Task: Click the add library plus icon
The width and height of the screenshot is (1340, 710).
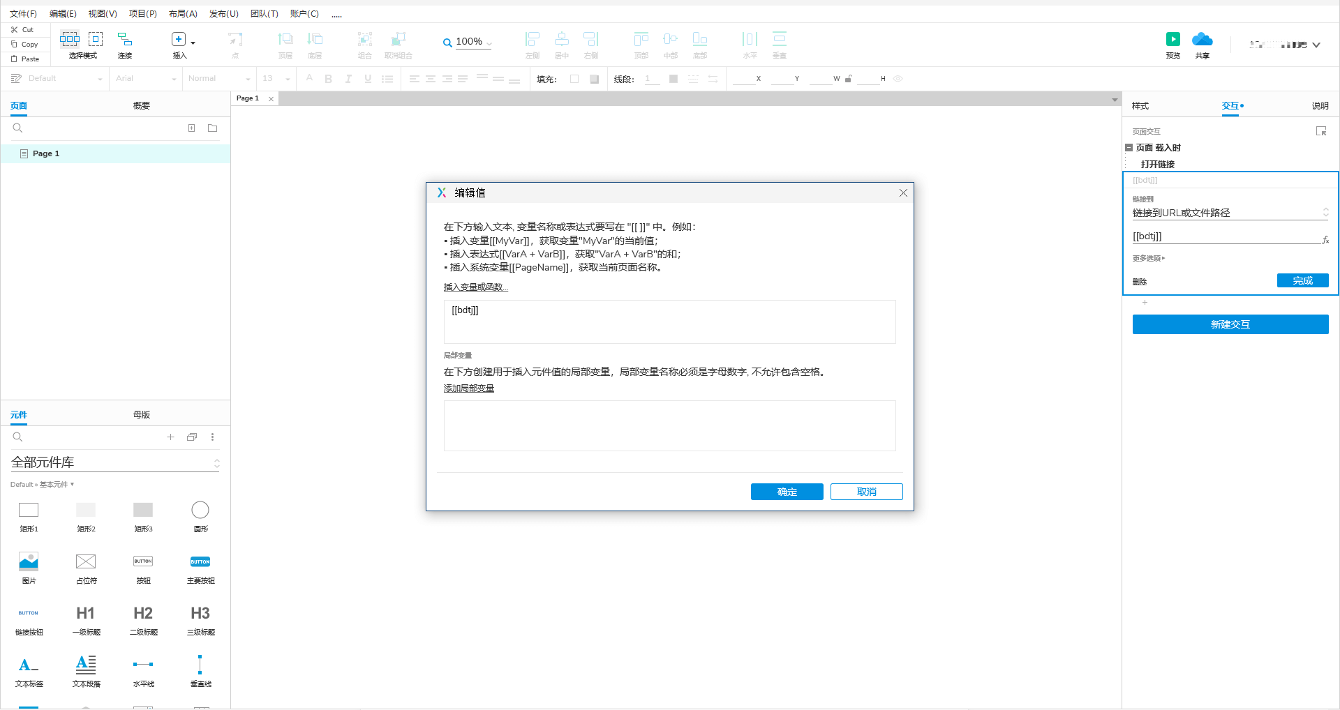Action: click(170, 437)
